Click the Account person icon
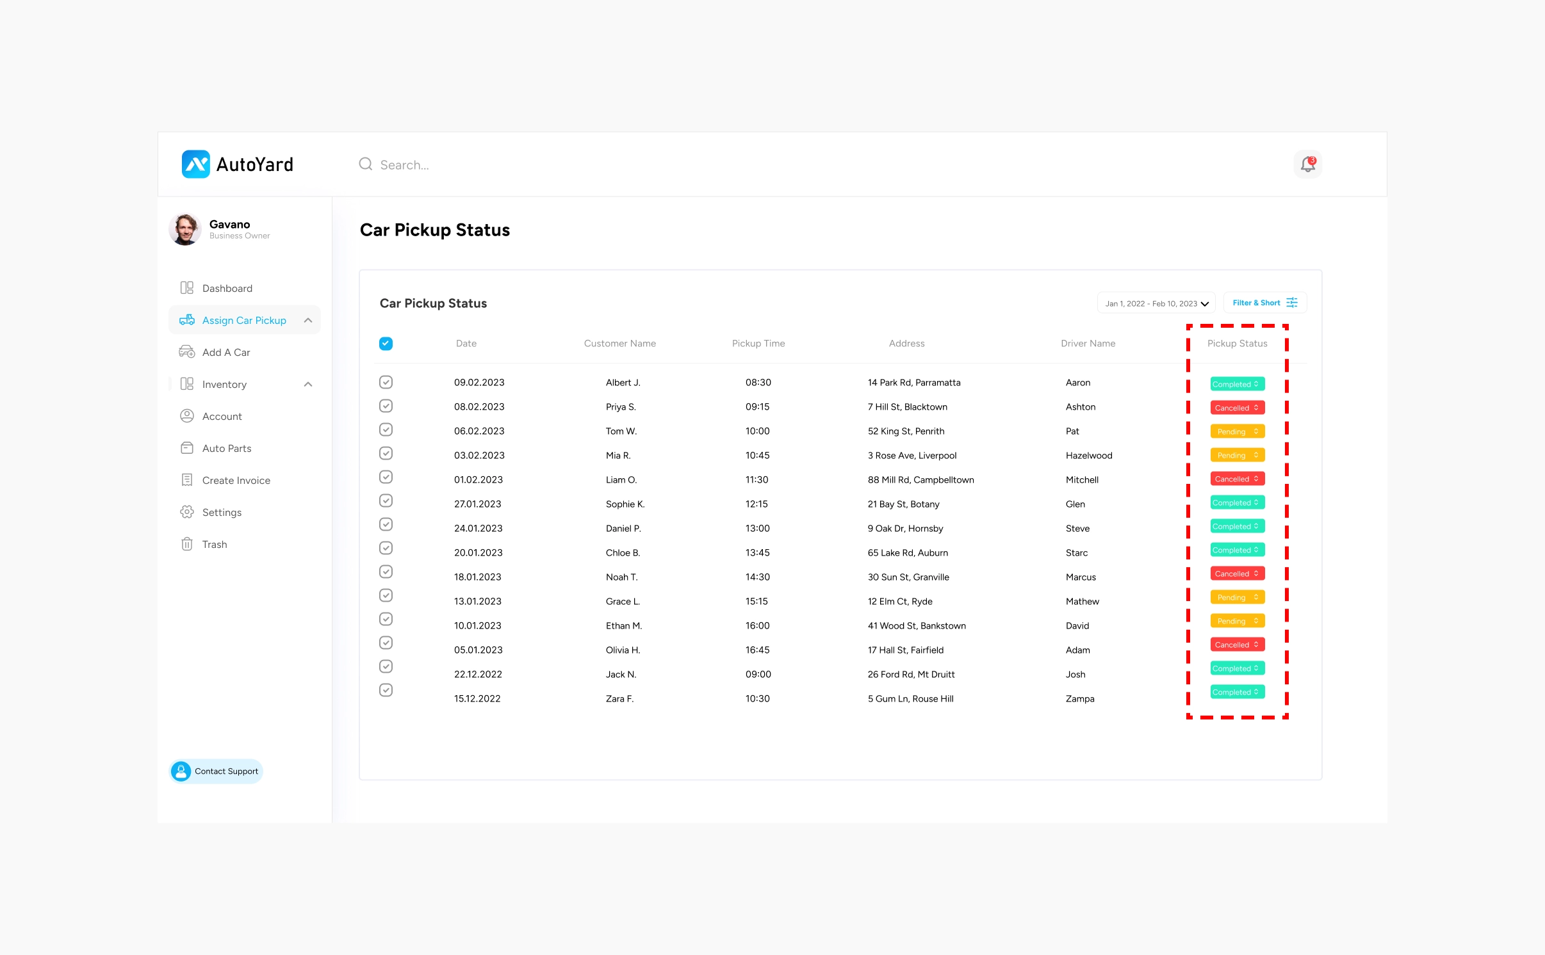 pyautogui.click(x=187, y=416)
